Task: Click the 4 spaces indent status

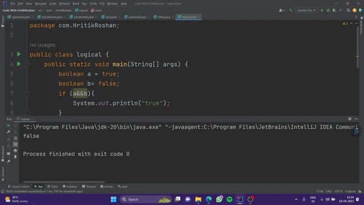Action: click(x=350, y=191)
